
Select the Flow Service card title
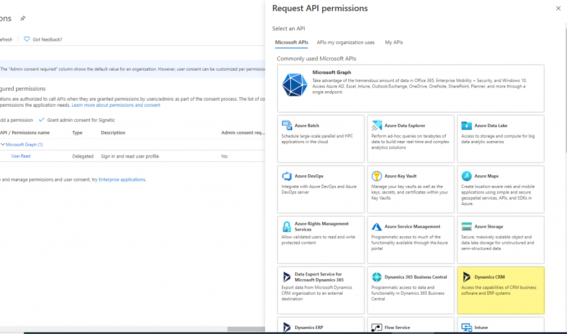(x=397, y=327)
